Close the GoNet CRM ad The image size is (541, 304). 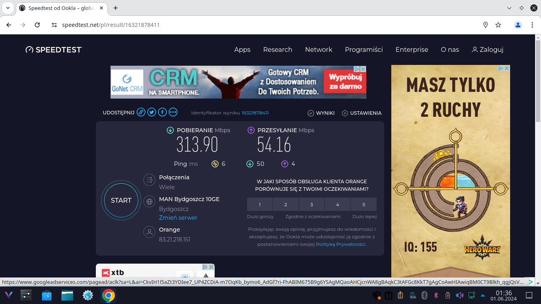pyautogui.click(x=362, y=69)
